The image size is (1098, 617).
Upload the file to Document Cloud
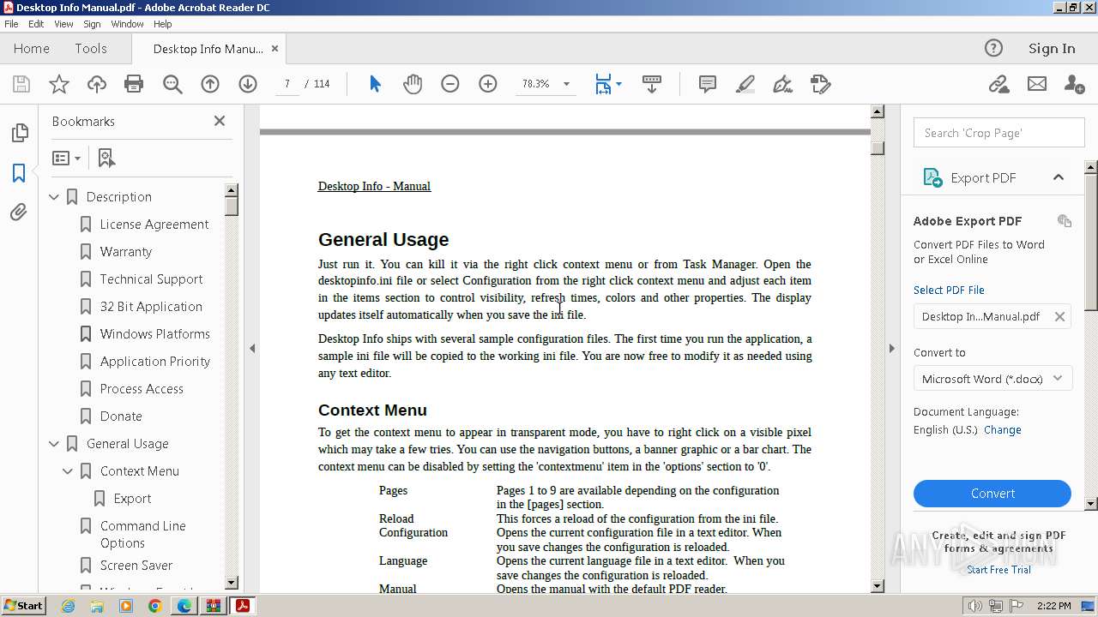97,84
